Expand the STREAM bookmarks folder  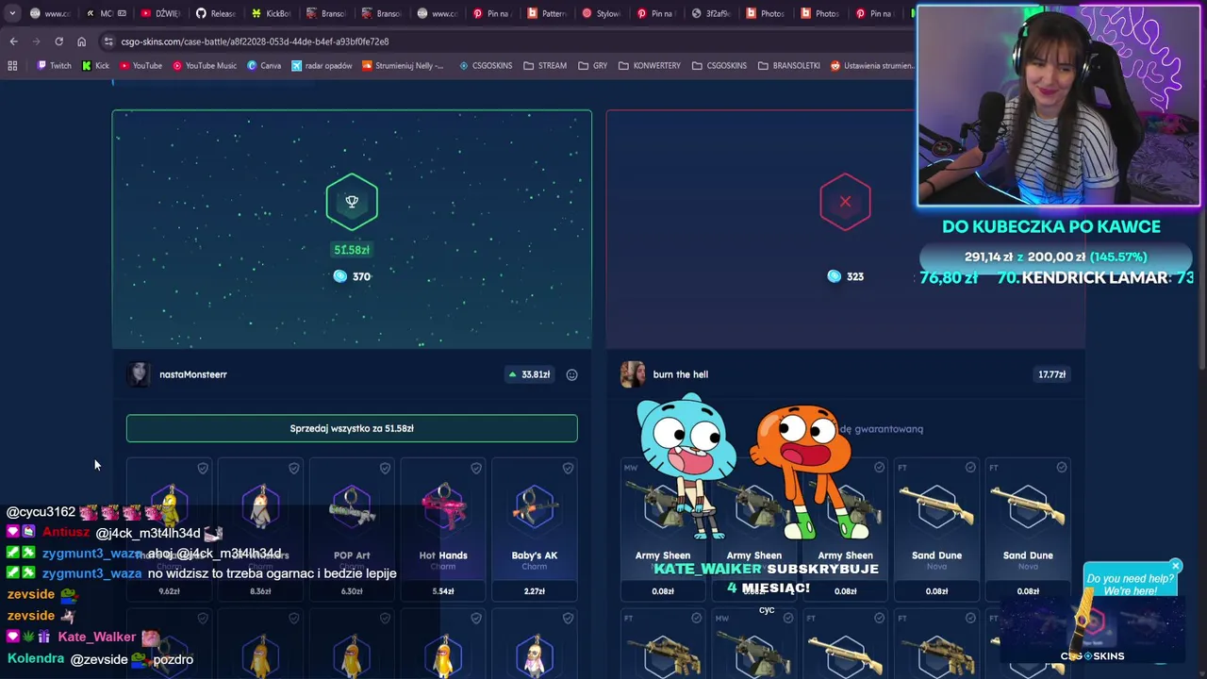pyautogui.click(x=545, y=66)
